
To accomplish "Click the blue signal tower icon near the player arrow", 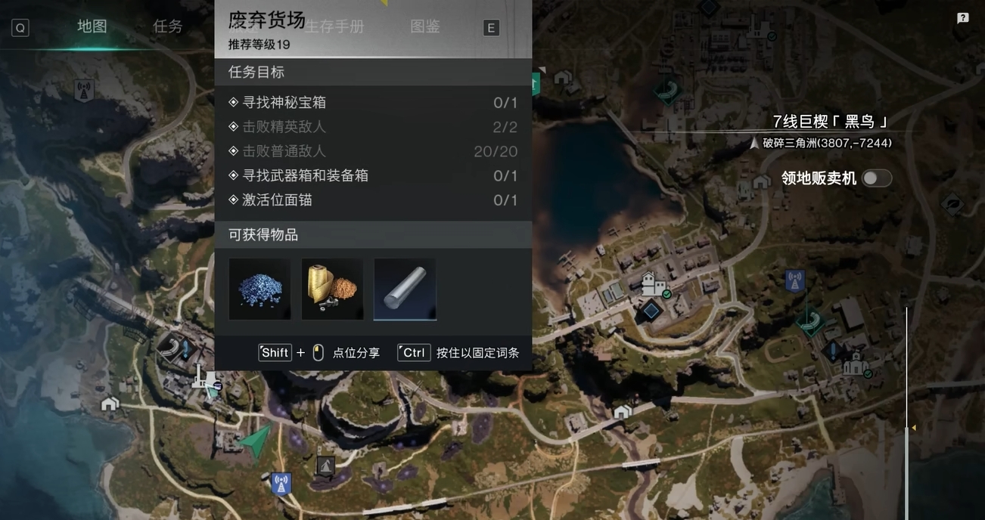I will [281, 484].
